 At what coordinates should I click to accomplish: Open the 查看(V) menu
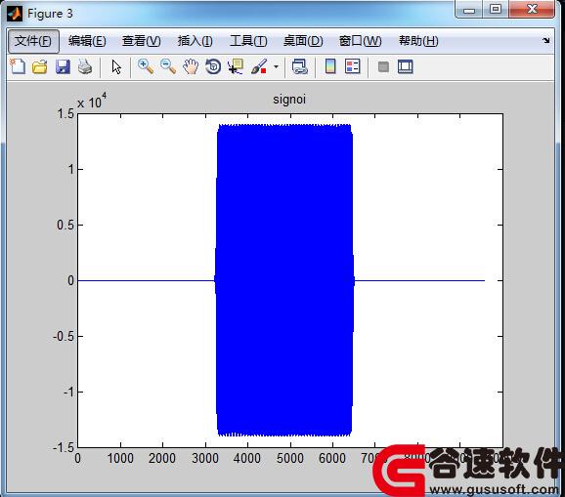[x=141, y=41]
